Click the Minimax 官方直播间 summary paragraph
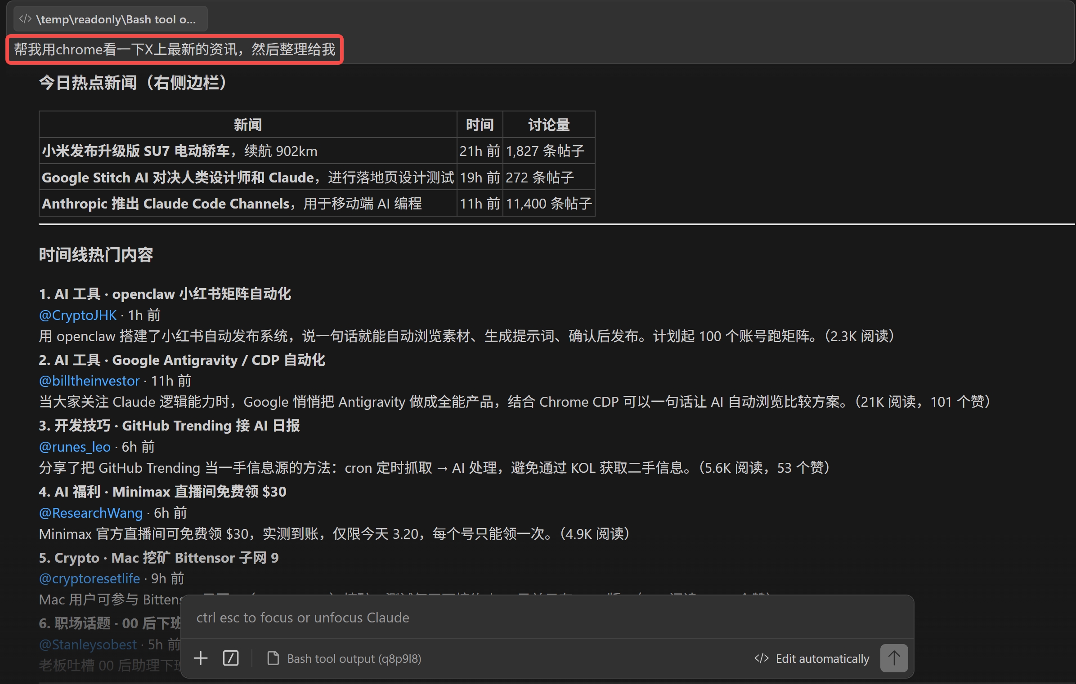1076x684 pixels. 334,534
